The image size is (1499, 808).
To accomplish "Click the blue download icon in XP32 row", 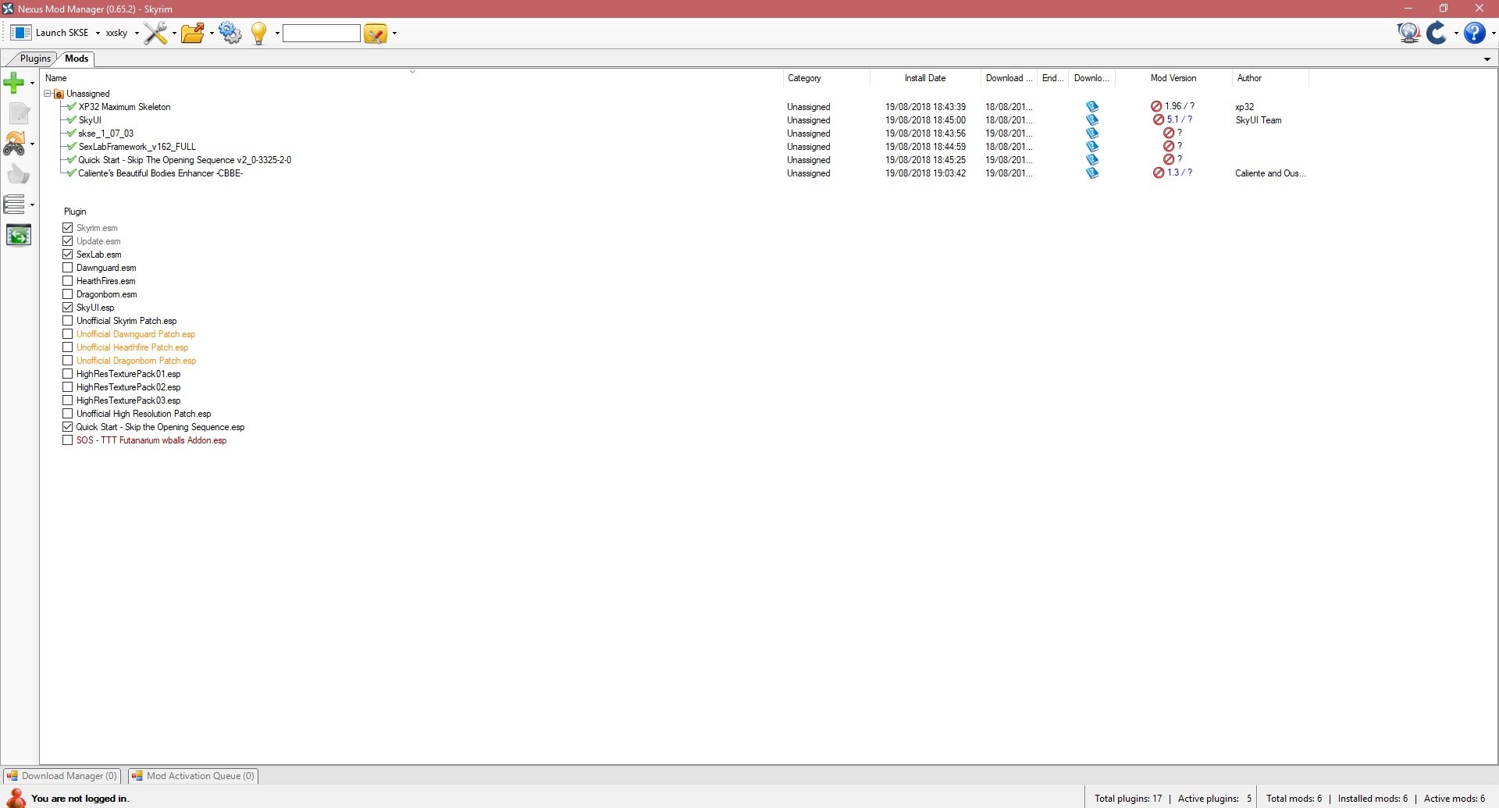I will tap(1092, 107).
